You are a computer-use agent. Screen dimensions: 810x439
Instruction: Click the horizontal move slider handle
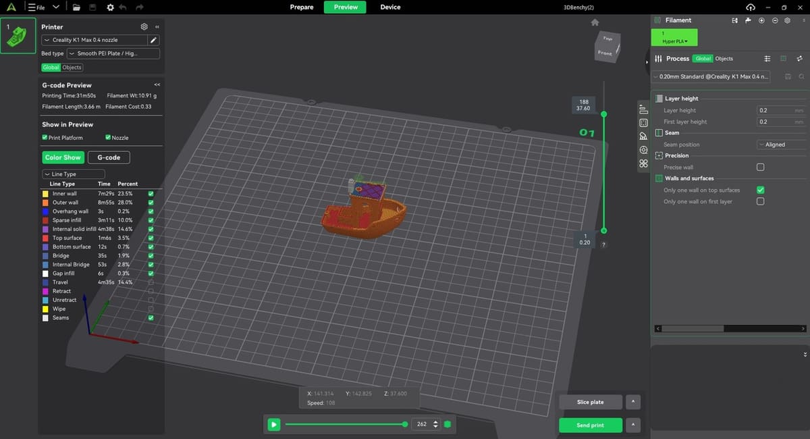tap(405, 424)
